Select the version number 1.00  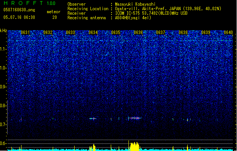coord(51,3)
